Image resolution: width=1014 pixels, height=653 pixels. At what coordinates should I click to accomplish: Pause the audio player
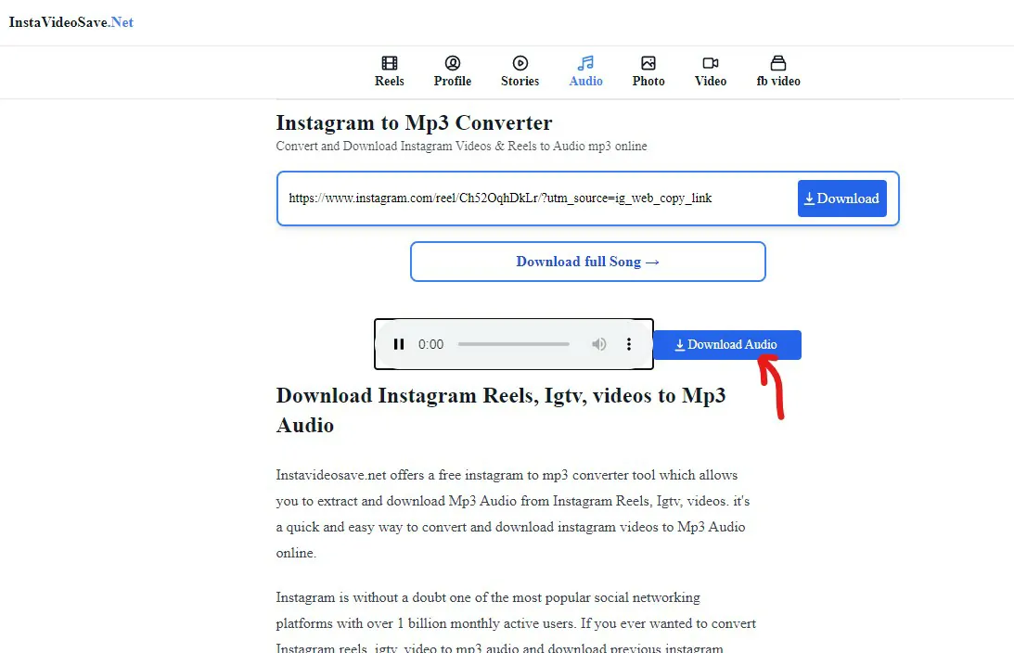click(x=399, y=344)
